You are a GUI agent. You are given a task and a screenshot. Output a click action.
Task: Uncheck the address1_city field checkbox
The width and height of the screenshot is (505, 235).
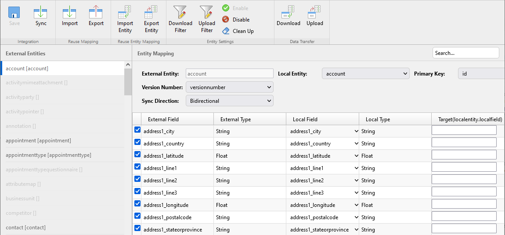[137, 130]
